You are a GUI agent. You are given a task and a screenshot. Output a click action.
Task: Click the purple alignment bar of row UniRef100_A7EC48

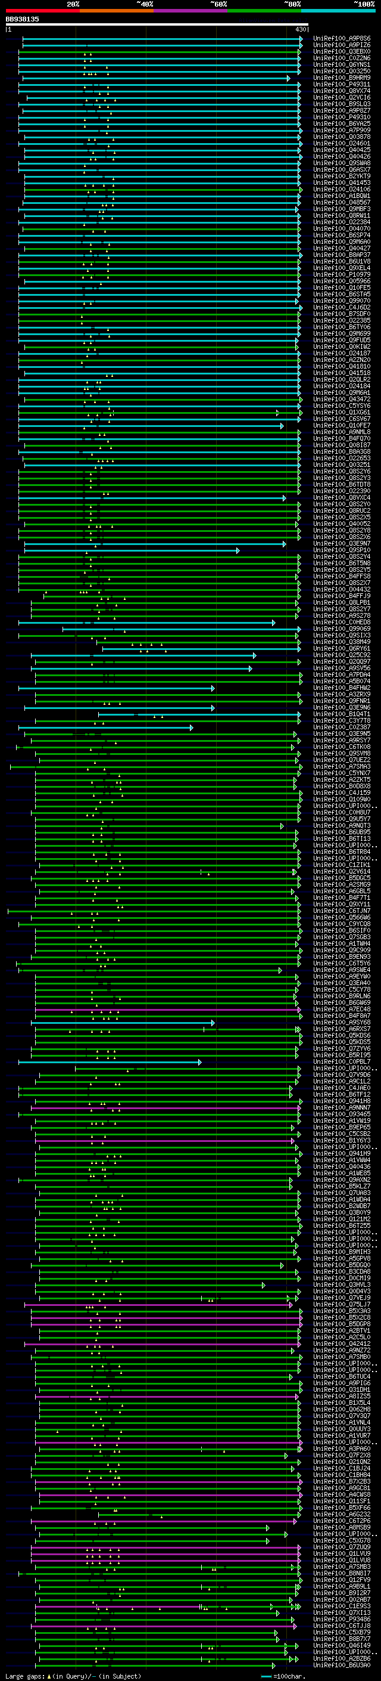coord(167,1010)
